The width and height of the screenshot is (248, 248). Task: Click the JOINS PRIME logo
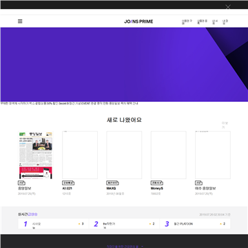(x=138, y=21)
